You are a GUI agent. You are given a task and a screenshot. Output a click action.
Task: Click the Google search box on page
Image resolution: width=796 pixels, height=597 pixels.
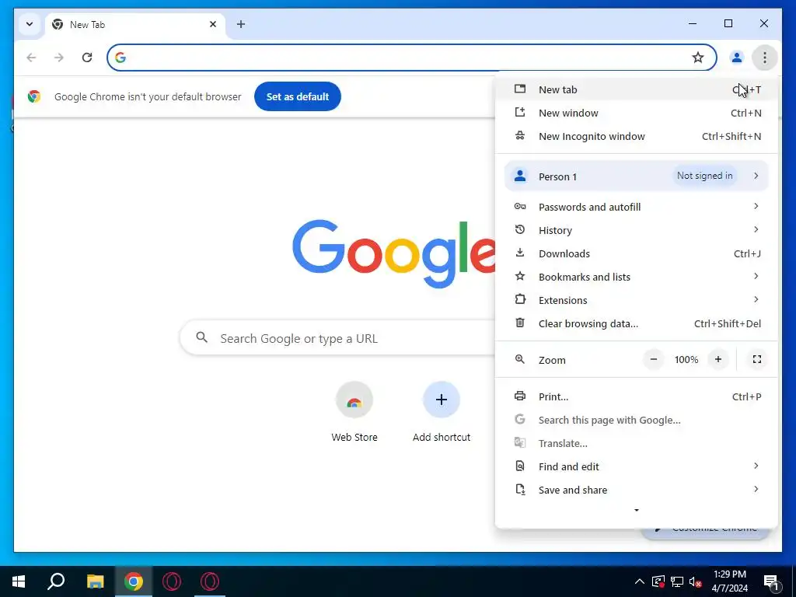[x=337, y=337]
